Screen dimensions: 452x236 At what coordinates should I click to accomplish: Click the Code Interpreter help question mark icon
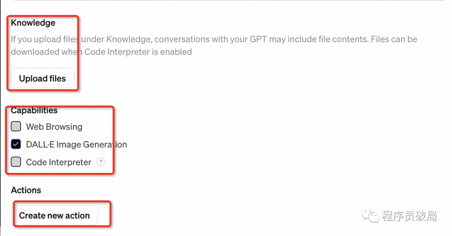click(101, 162)
